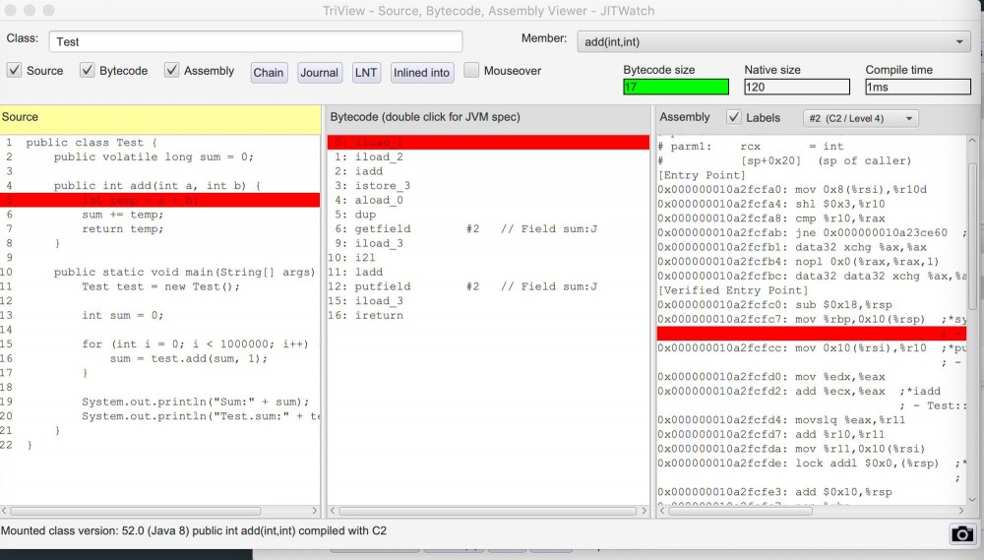
Task: Select bytecode '1: iload_2'
Action: [369, 156]
